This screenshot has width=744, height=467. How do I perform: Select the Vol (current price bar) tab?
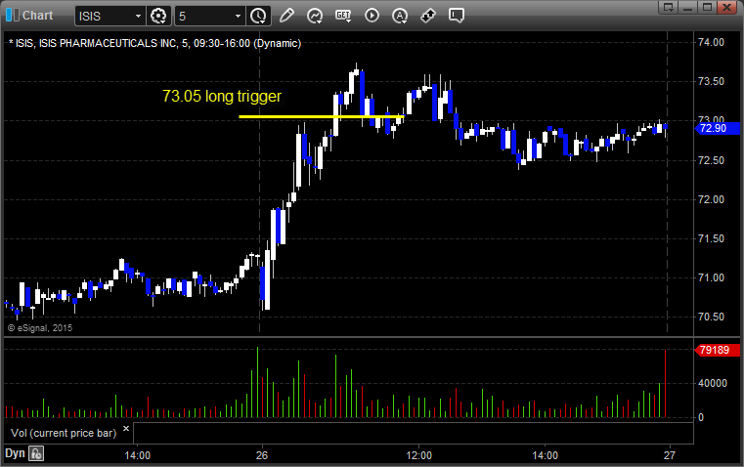click(x=64, y=433)
